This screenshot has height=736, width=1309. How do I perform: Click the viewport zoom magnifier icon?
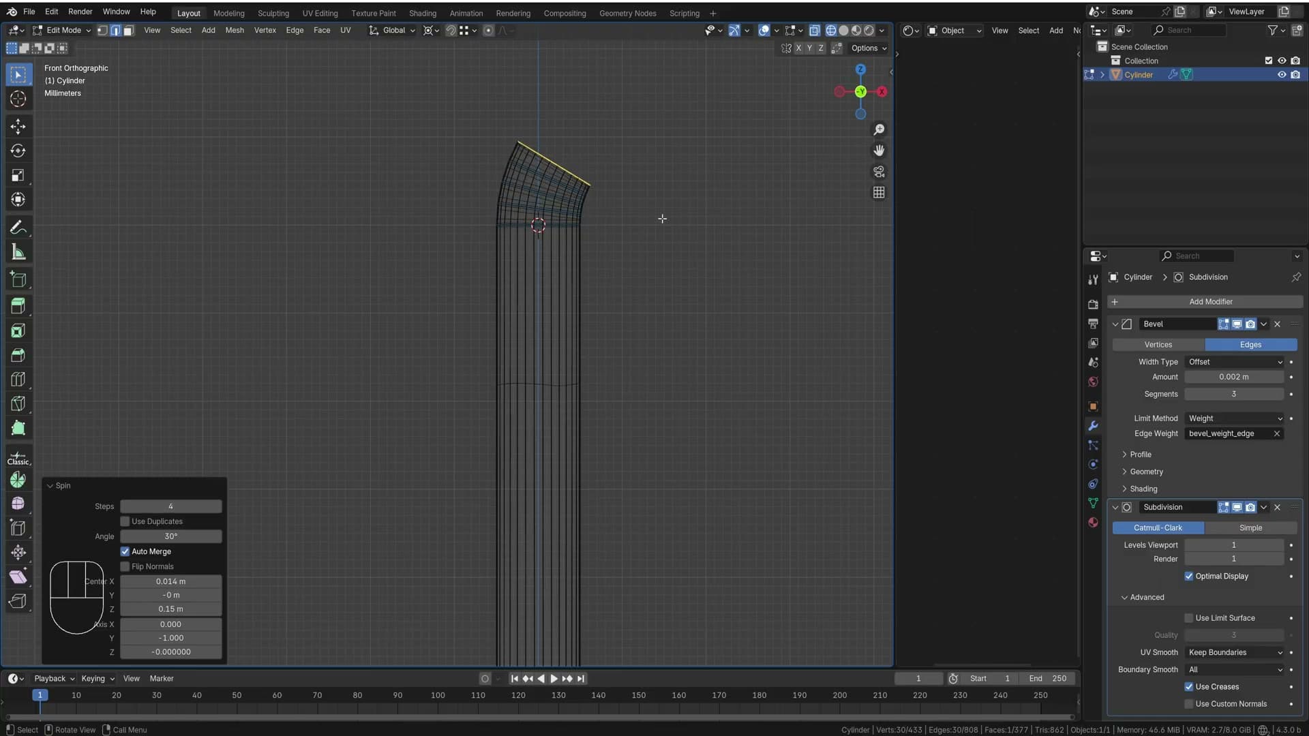[x=879, y=129]
